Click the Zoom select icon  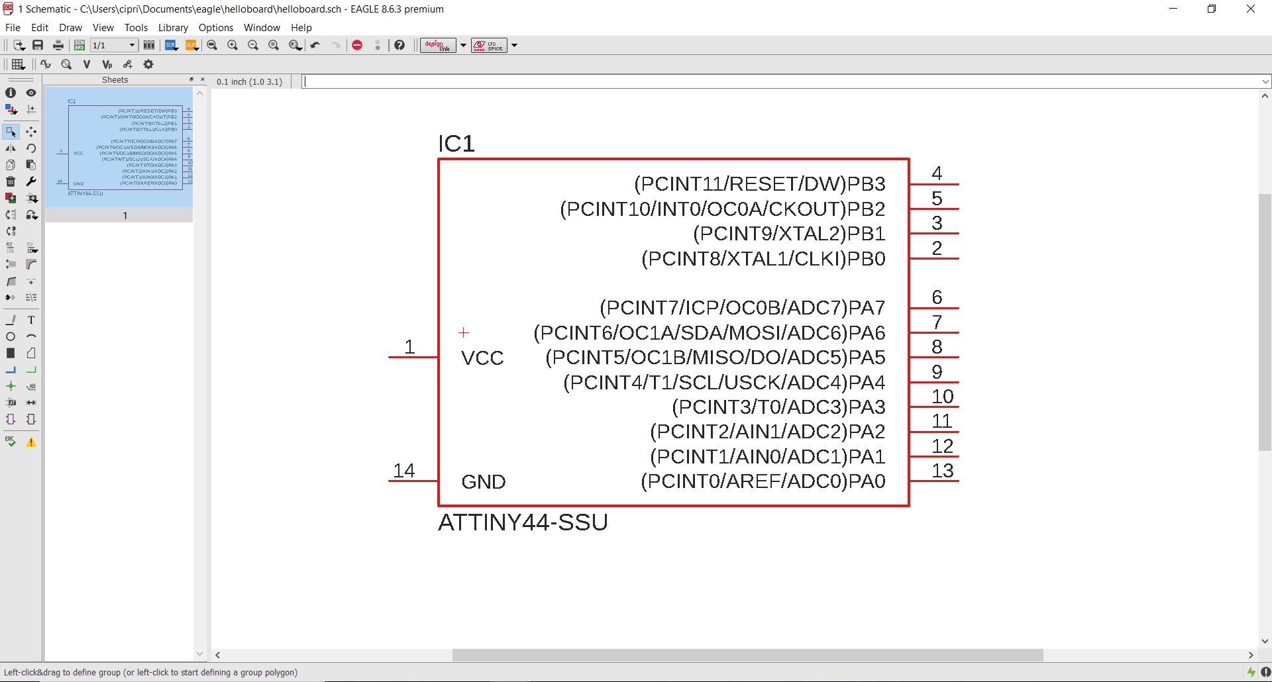[x=295, y=45]
